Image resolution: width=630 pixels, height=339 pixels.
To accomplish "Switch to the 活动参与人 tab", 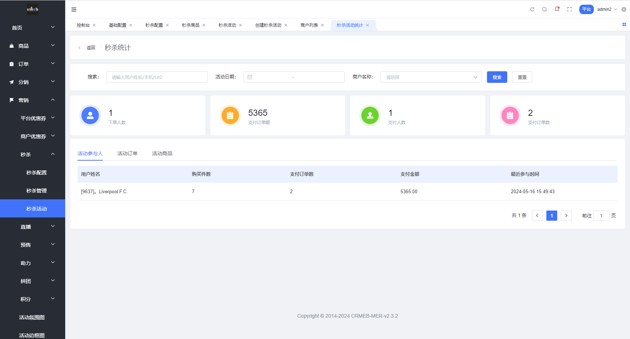I will [x=90, y=153].
